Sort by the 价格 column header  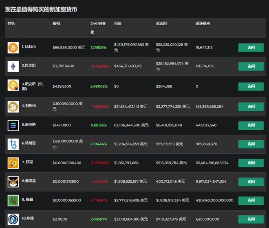pos(56,24)
